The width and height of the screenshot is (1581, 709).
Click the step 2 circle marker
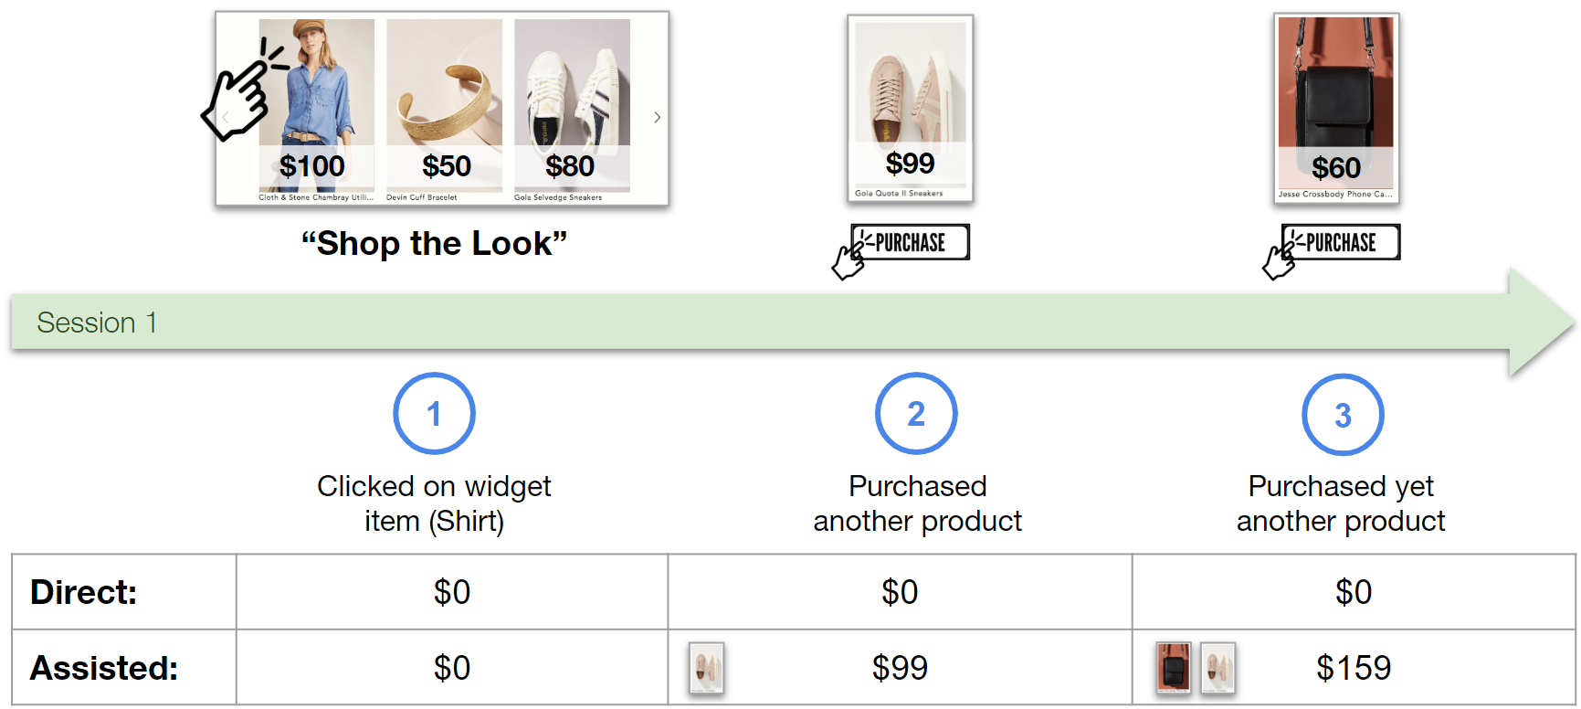(x=916, y=414)
